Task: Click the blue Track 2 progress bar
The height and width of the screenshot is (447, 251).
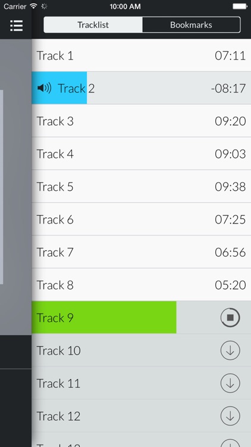Action: [x=59, y=88]
